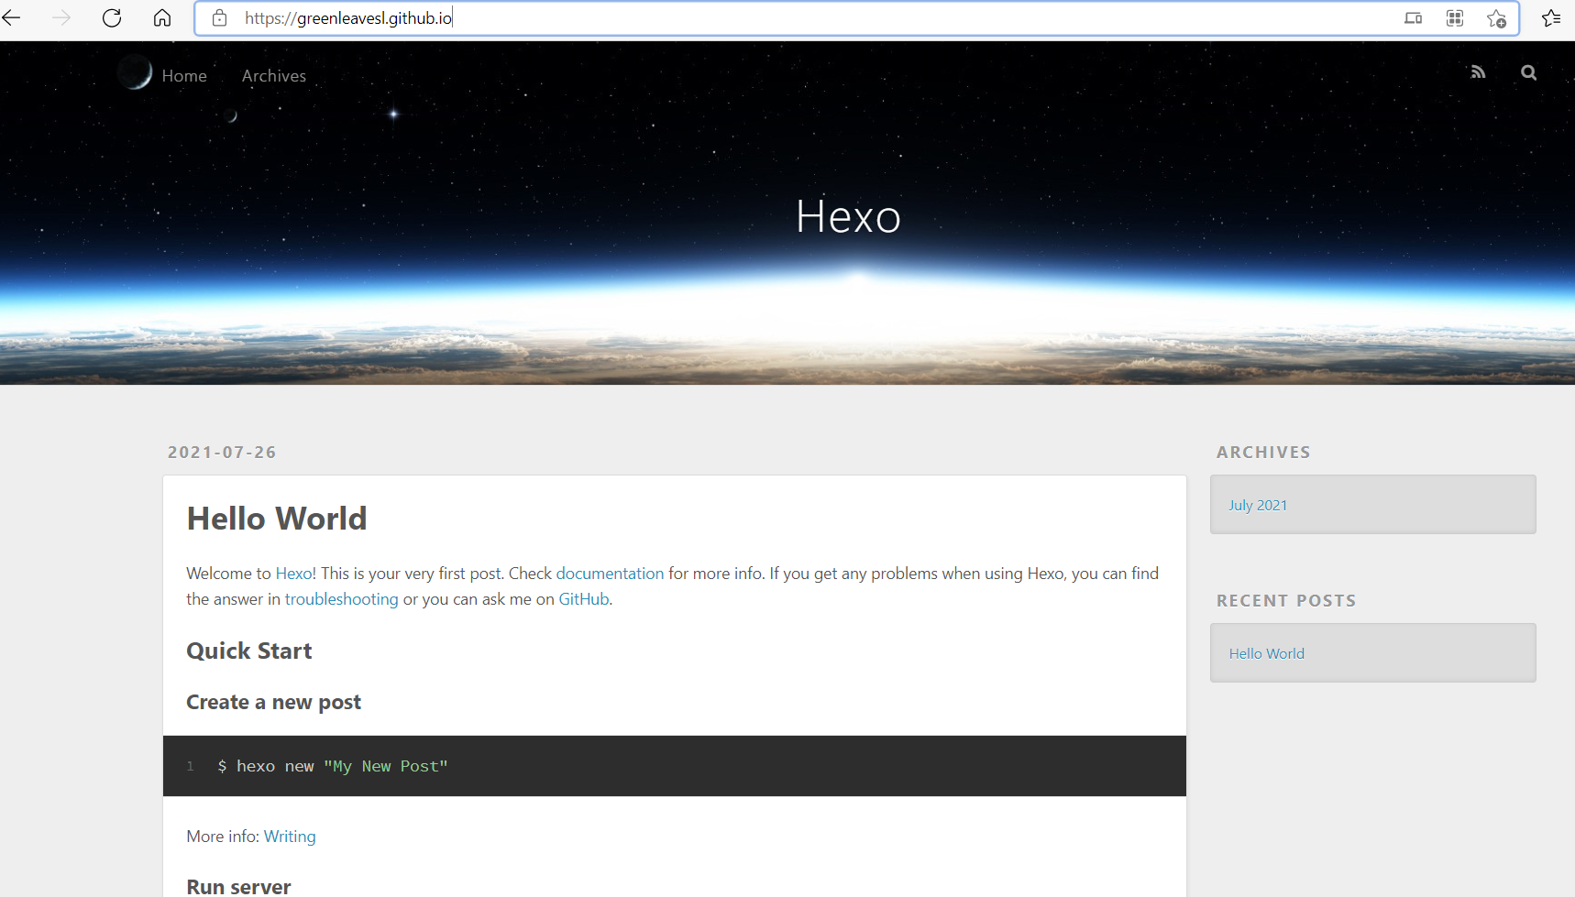Viewport: 1575px width, 897px height.
Task: View site info via lock icon
Action: point(220,17)
